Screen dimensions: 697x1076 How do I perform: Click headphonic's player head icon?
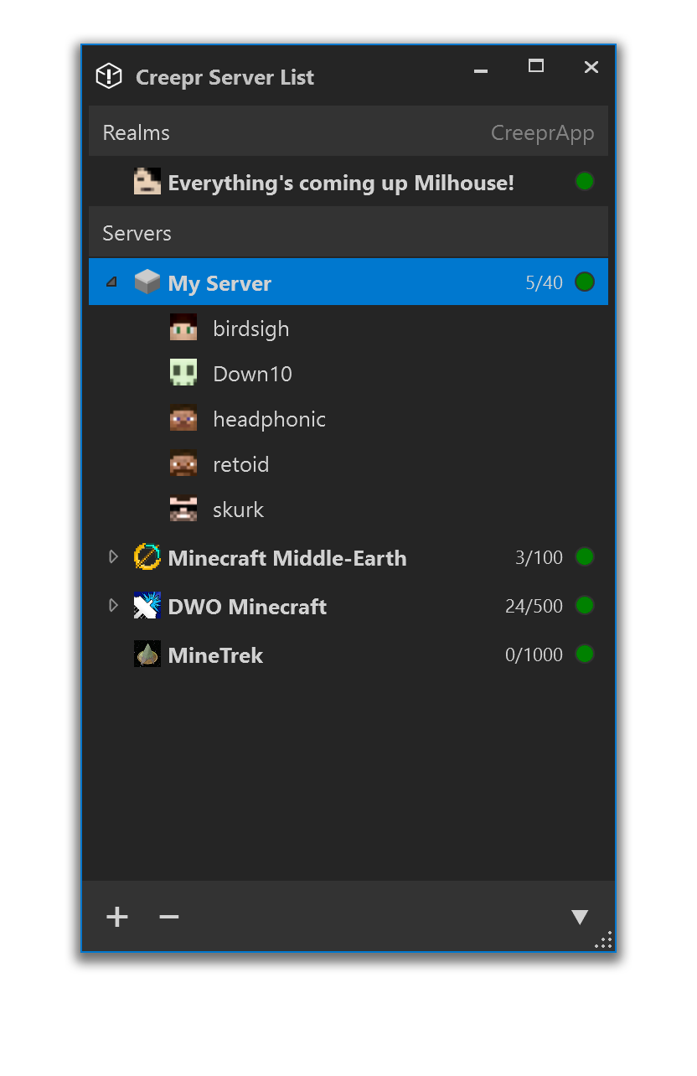[183, 418]
